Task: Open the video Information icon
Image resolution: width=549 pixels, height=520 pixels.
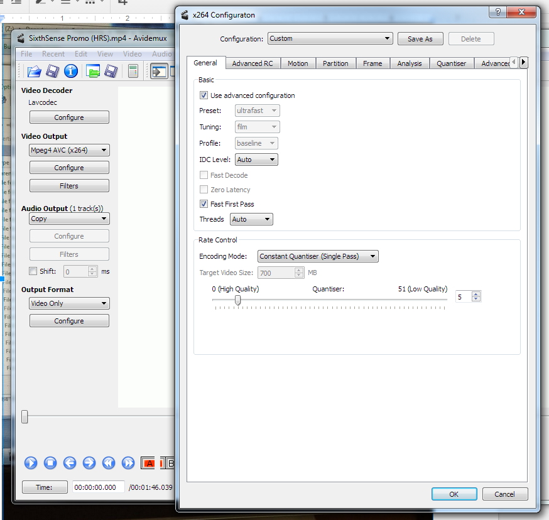Action: pos(71,71)
